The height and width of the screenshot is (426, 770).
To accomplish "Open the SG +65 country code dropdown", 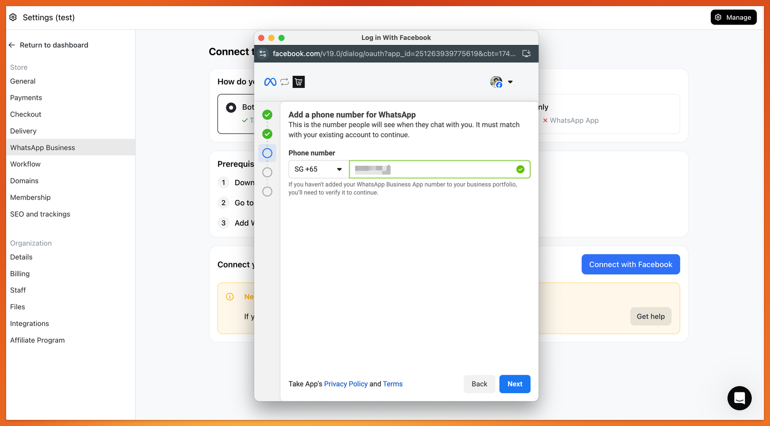I will tap(319, 170).
